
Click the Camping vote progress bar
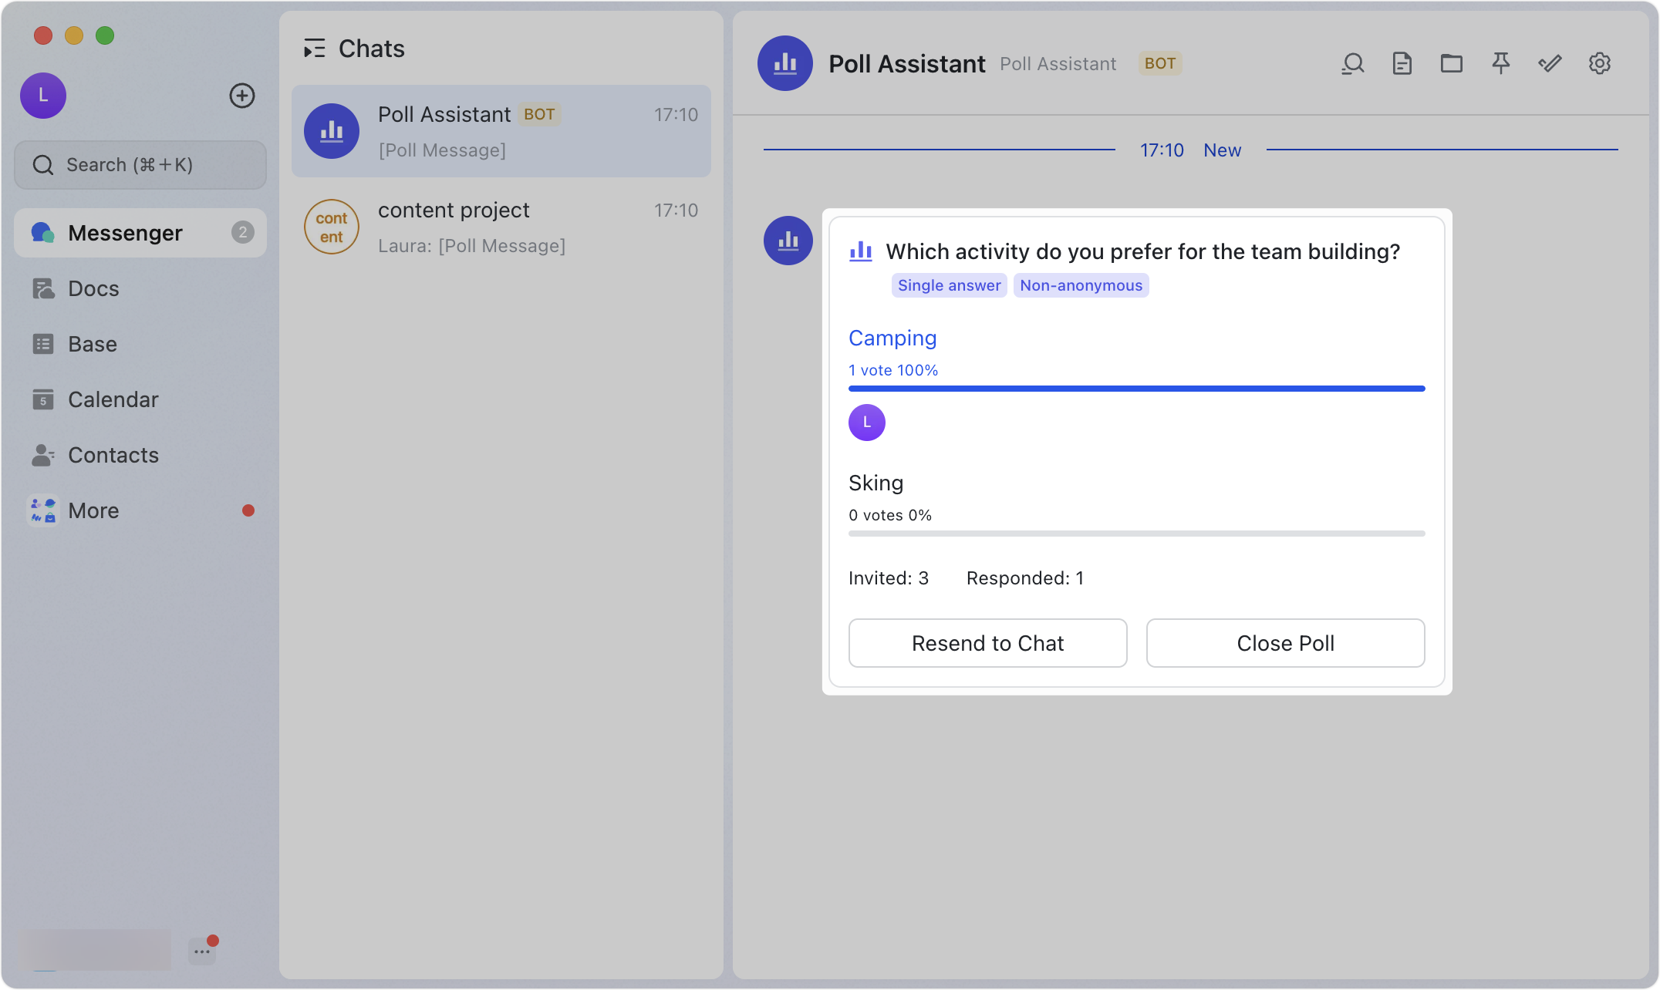click(1137, 389)
